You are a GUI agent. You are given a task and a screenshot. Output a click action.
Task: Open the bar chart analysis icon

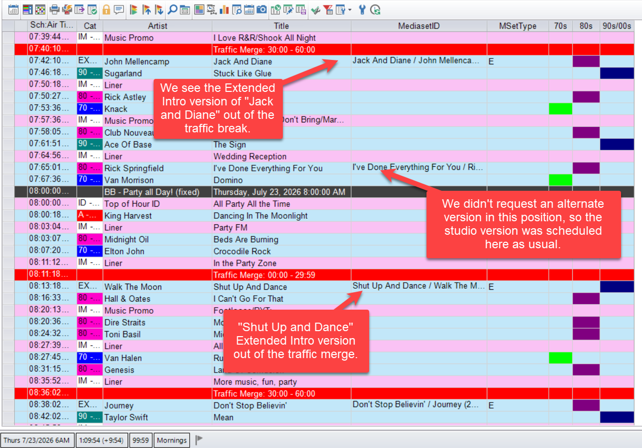click(x=224, y=9)
